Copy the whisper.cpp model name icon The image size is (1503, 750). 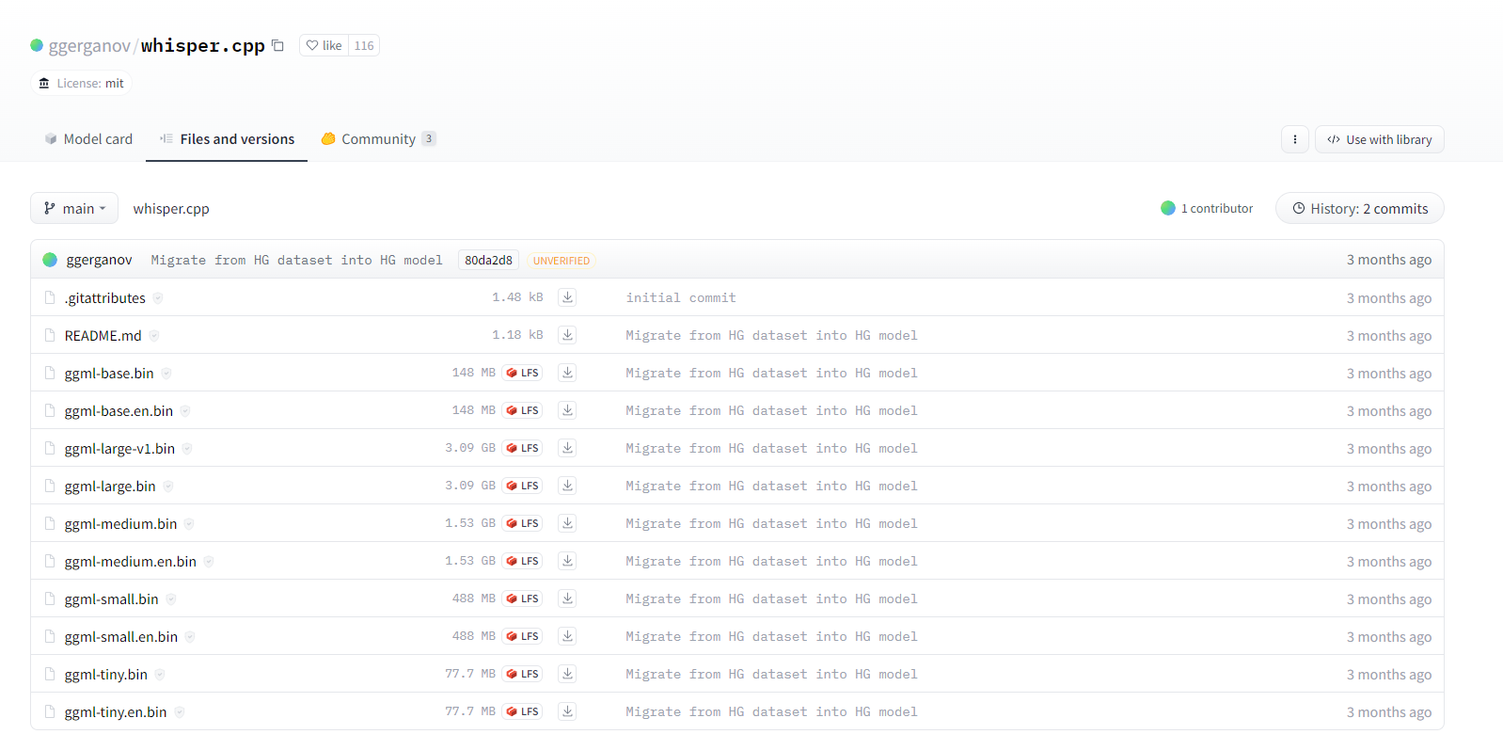point(277,45)
